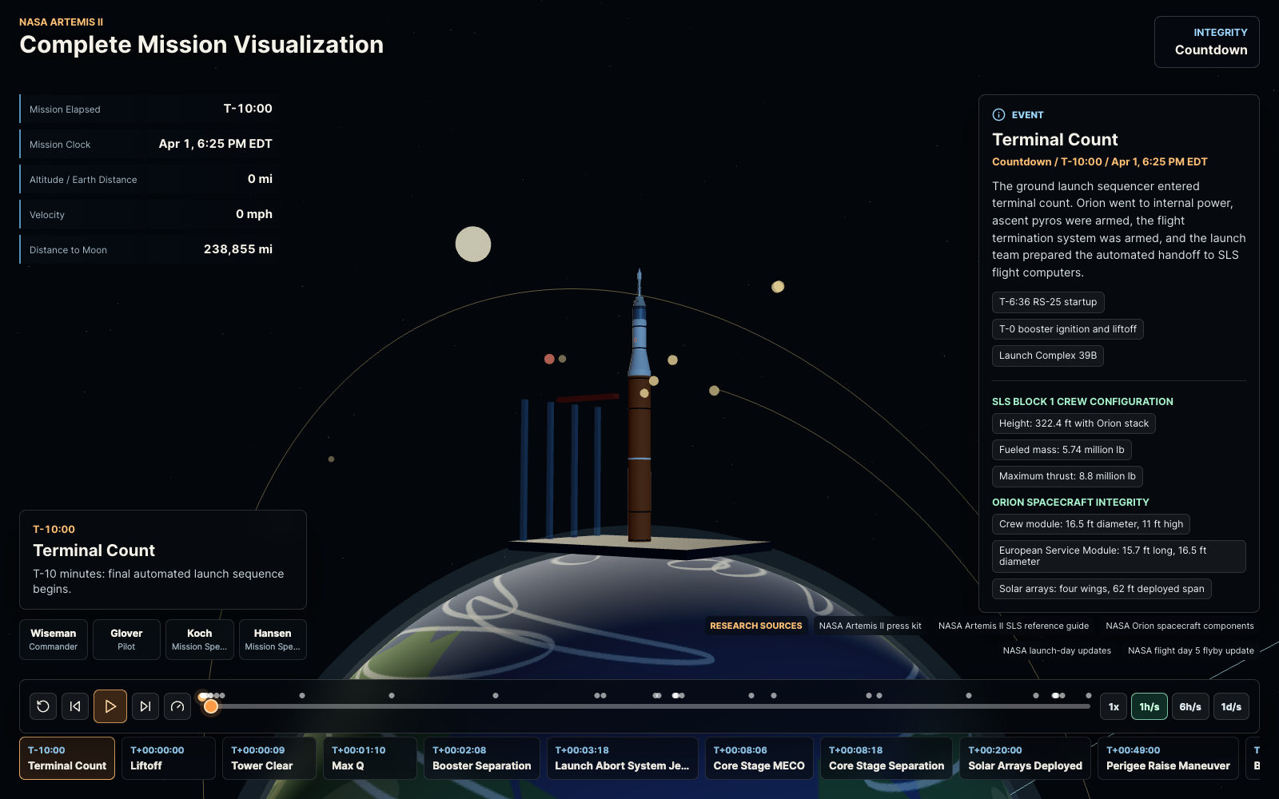Select crew member Glover Pilot
Viewport: 1279px width, 799px height.
[x=126, y=639]
